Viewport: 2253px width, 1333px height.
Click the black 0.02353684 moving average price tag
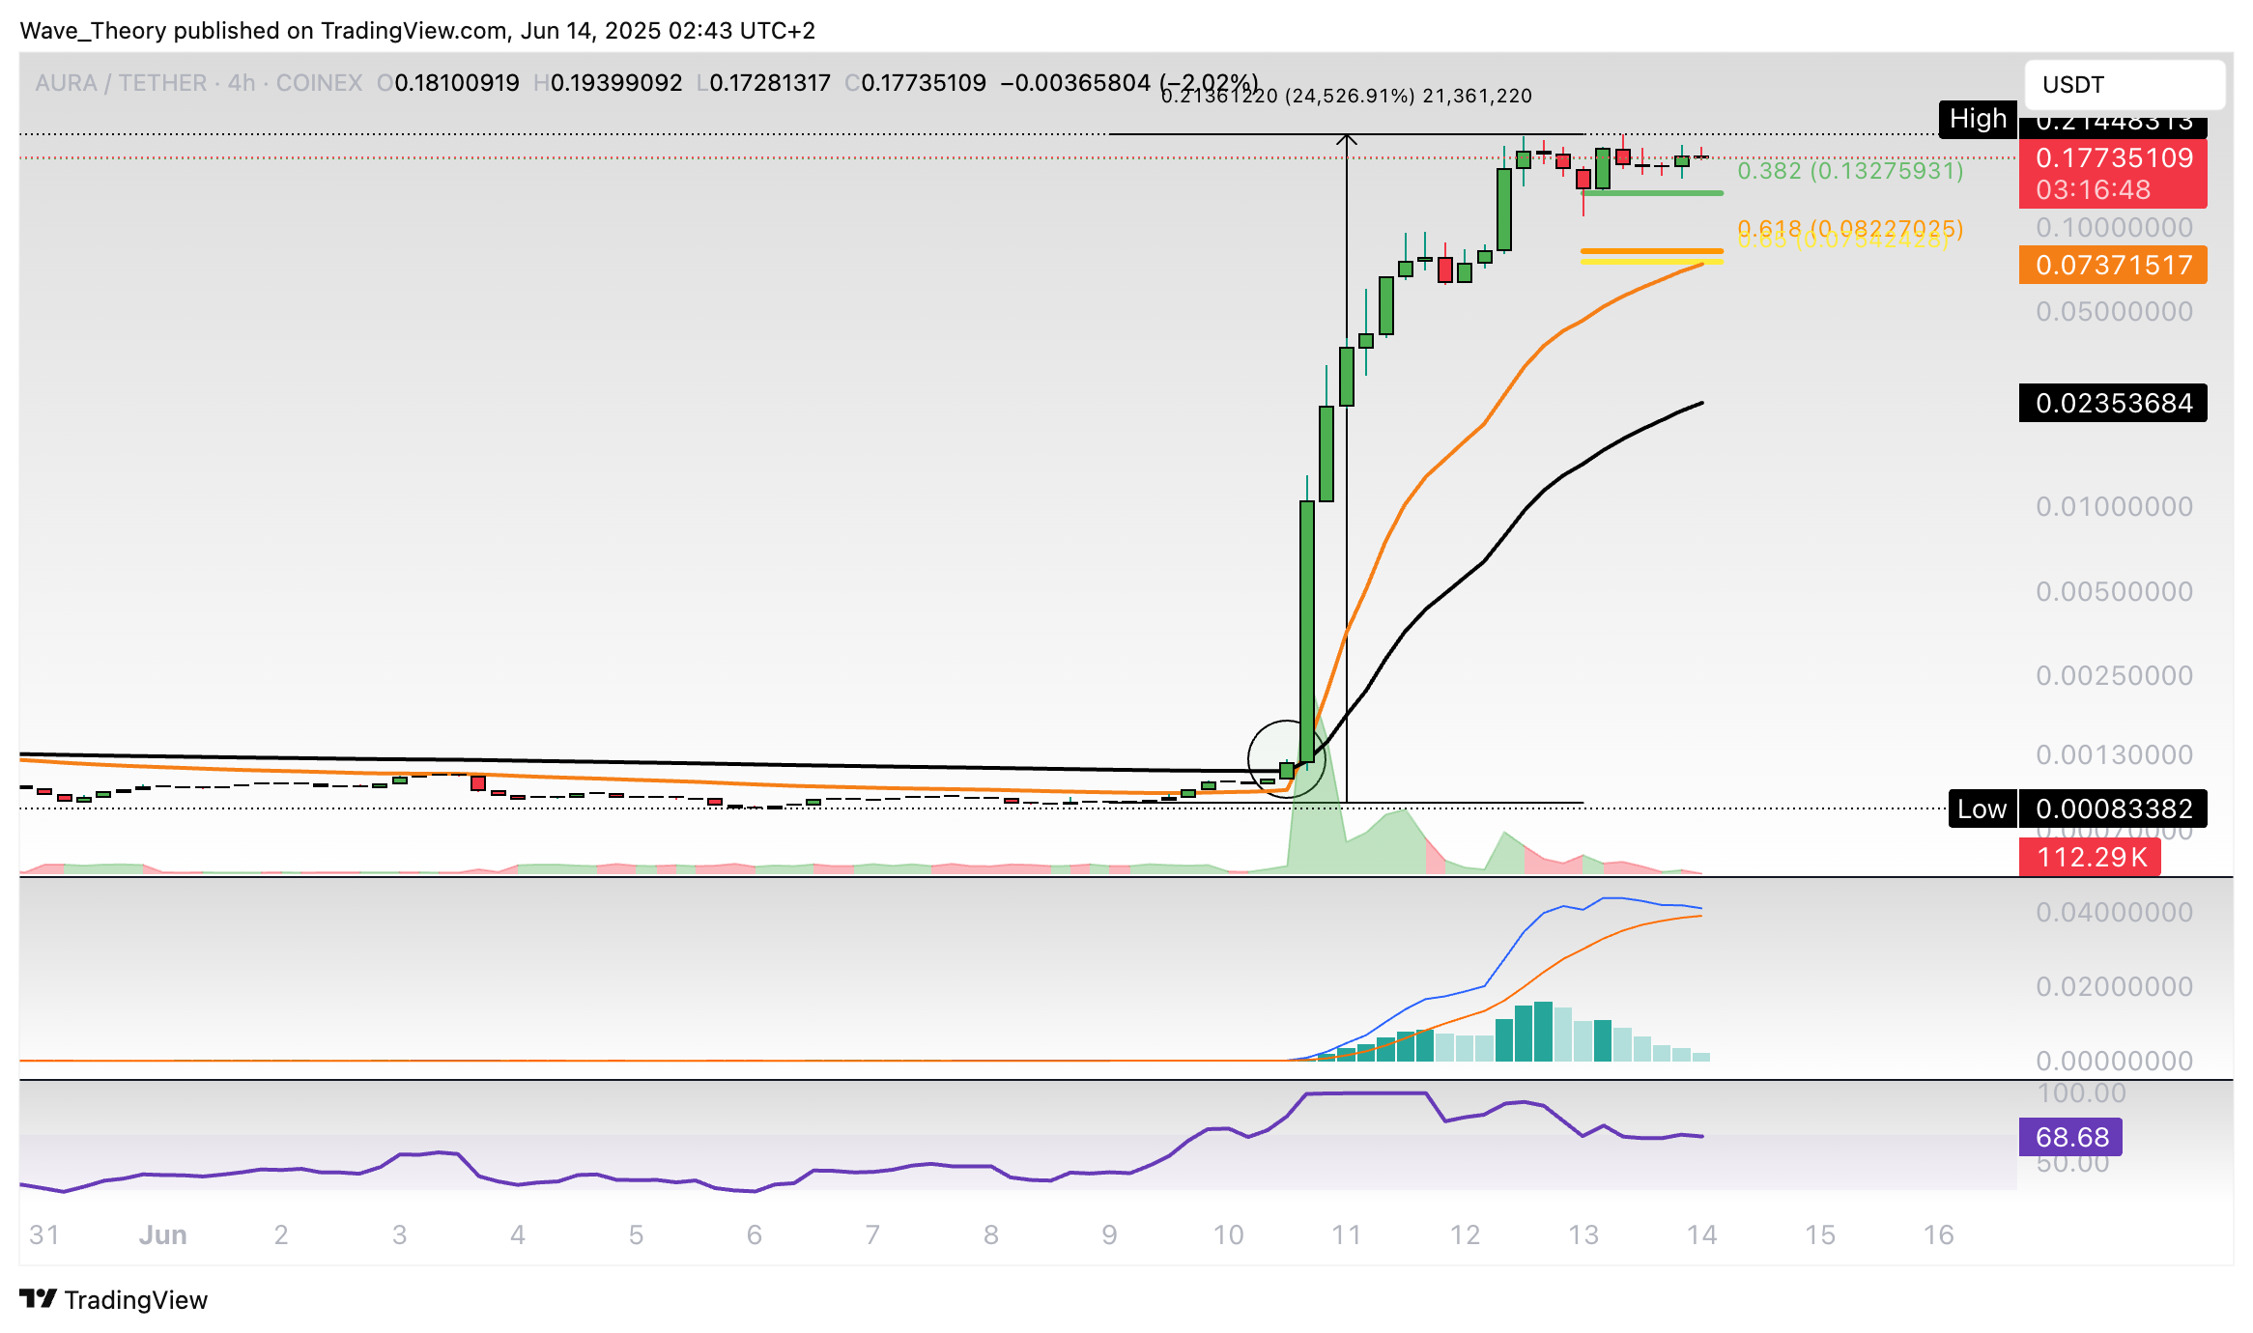pyautogui.click(x=2113, y=403)
